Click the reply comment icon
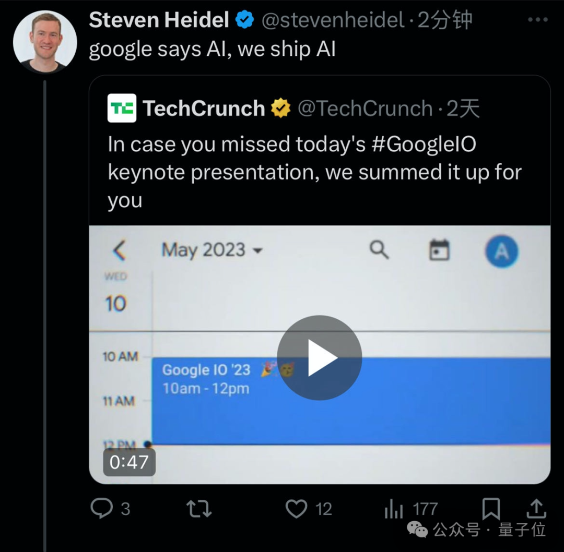564x552 pixels. tap(101, 508)
